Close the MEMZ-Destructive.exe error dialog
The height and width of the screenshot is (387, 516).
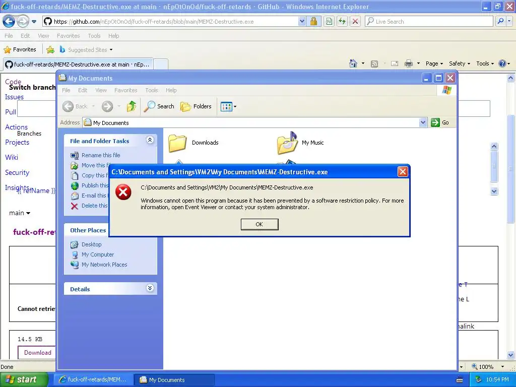click(x=403, y=172)
